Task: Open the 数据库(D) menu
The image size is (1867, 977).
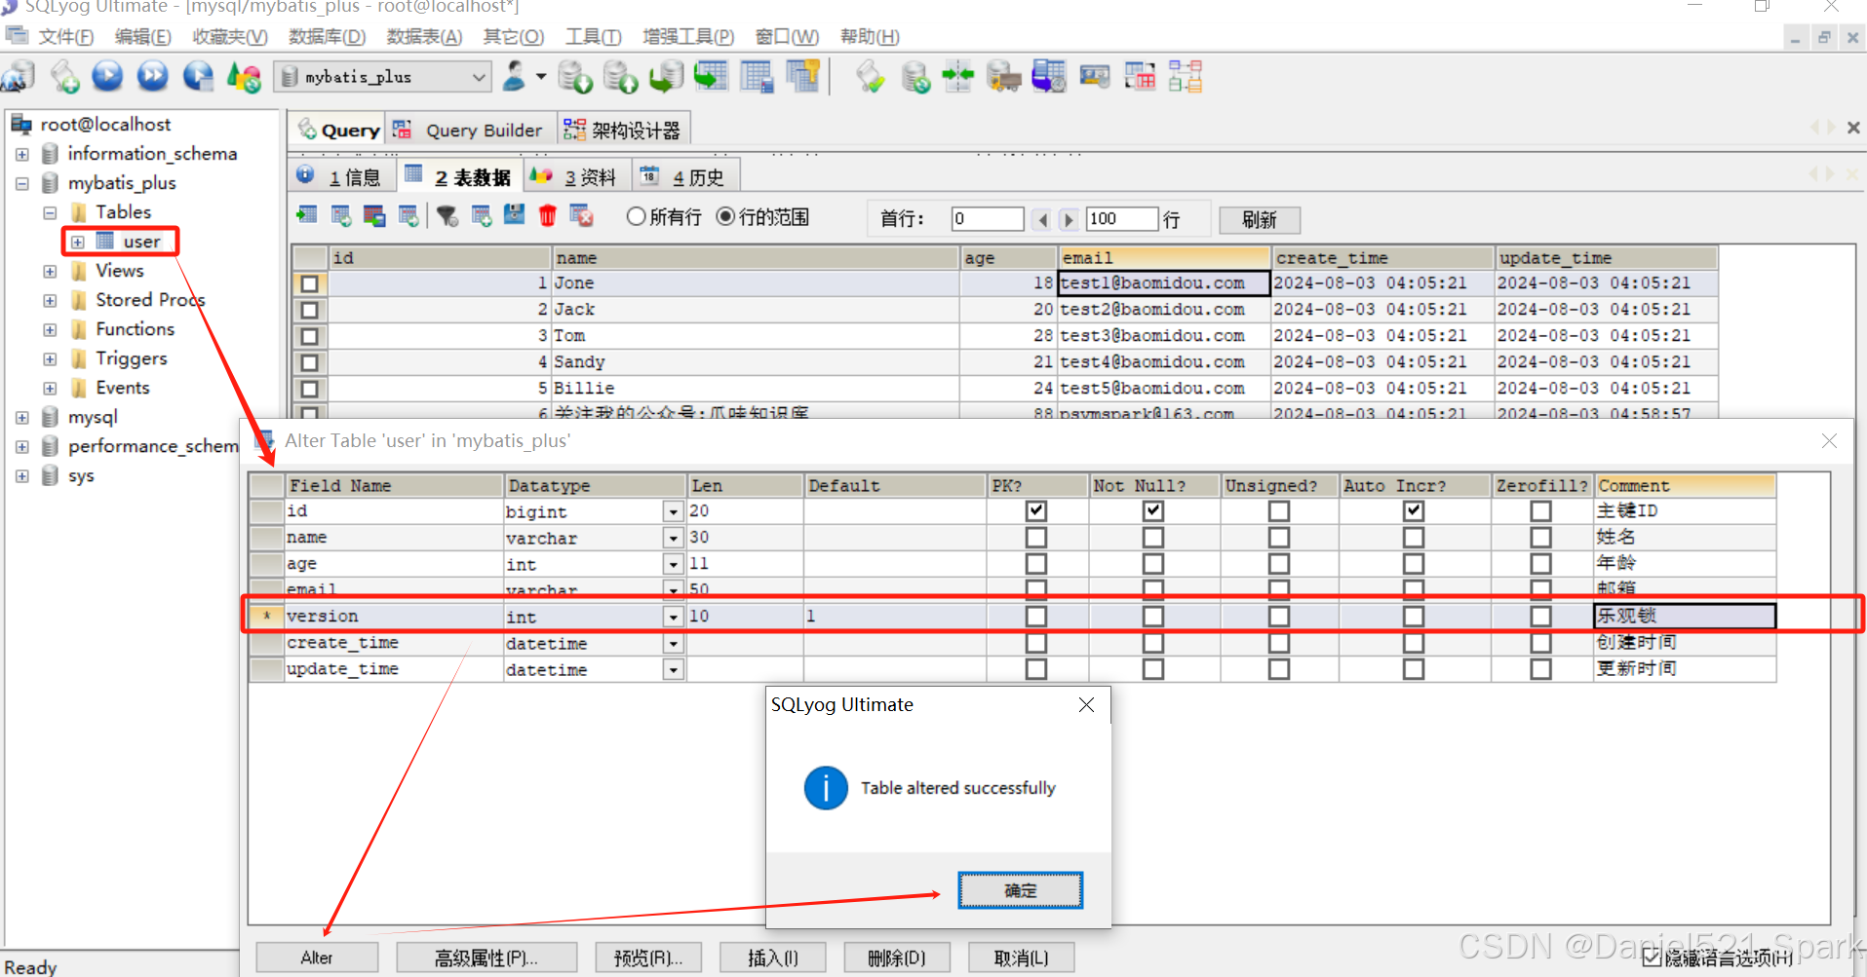Action: [x=327, y=37]
